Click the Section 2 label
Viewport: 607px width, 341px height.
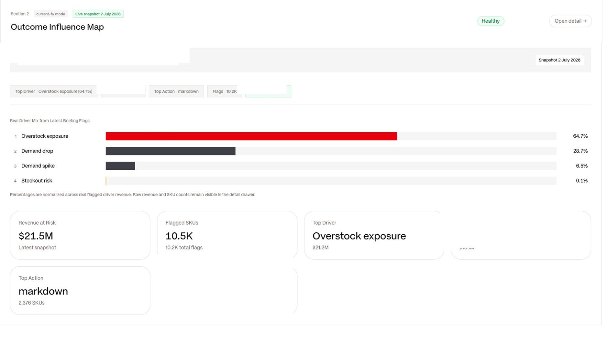pyautogui.click(x=20, y=14)
